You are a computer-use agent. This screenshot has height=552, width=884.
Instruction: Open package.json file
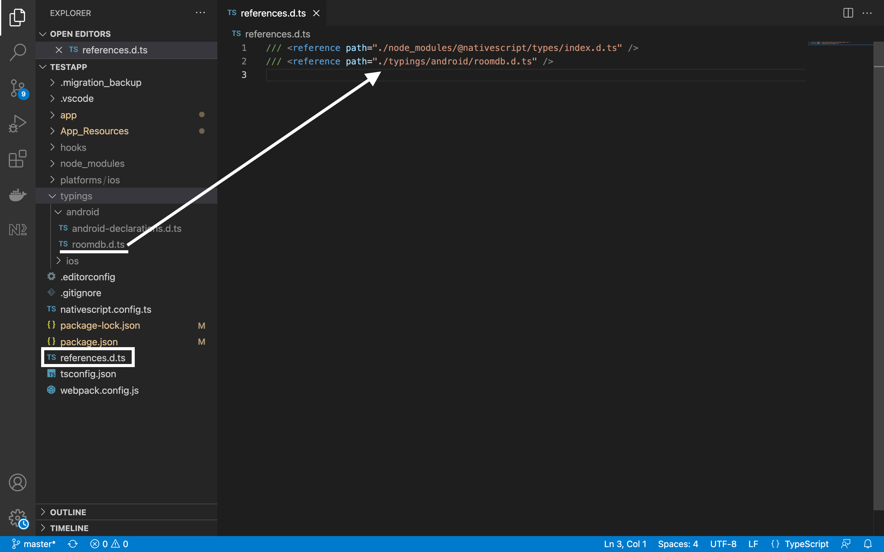coord(126,342)
